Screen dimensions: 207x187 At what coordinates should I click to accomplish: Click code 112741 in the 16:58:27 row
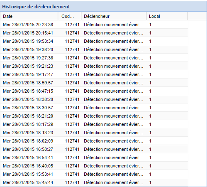(72, 149)
